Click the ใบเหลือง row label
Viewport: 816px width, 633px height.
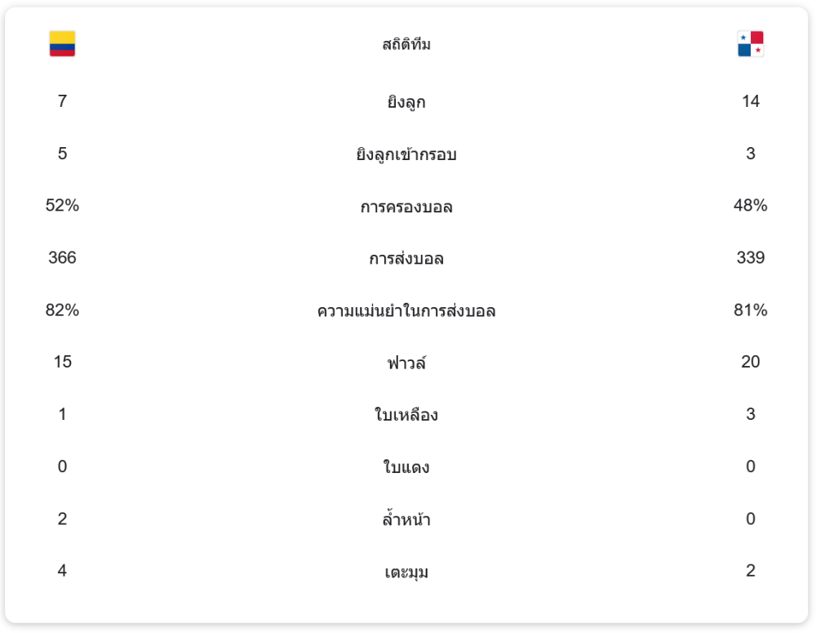pos(406,415)
